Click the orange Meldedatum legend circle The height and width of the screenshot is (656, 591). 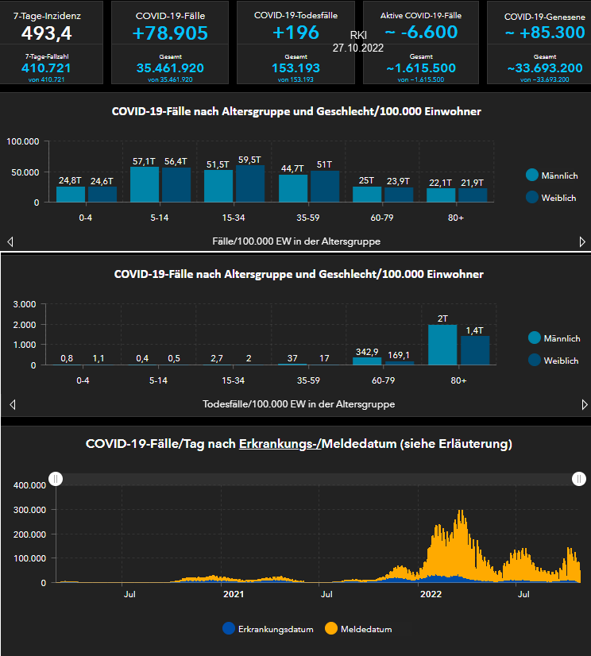[330, 629]
